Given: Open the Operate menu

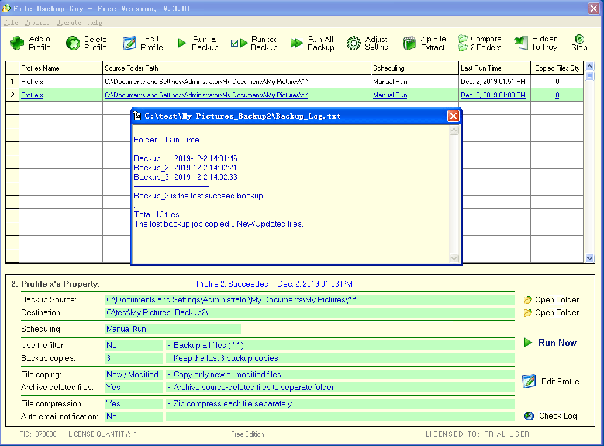Looking at the screenshot, I should (x=68, y=22).
